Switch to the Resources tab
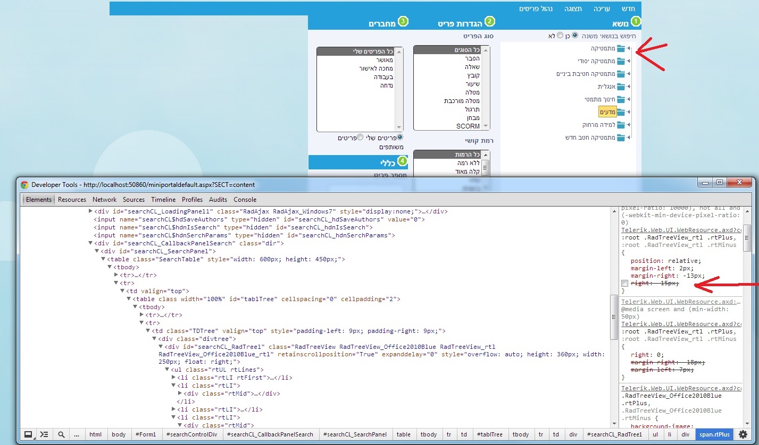The height and width of the screenshot is (445, 759). click(x=72, y=200)
